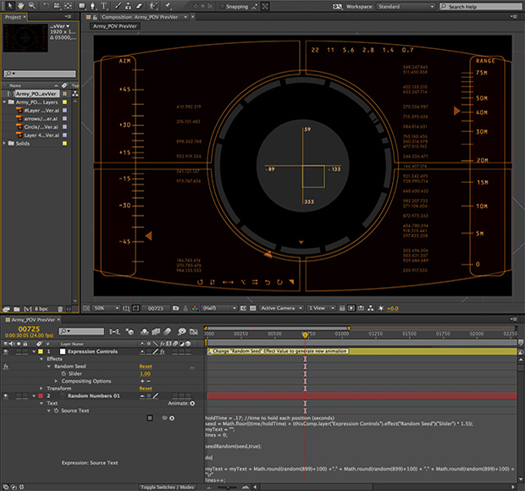
Task: Collapse the Army_PO... Layers folder
Action: click(4, 102)
